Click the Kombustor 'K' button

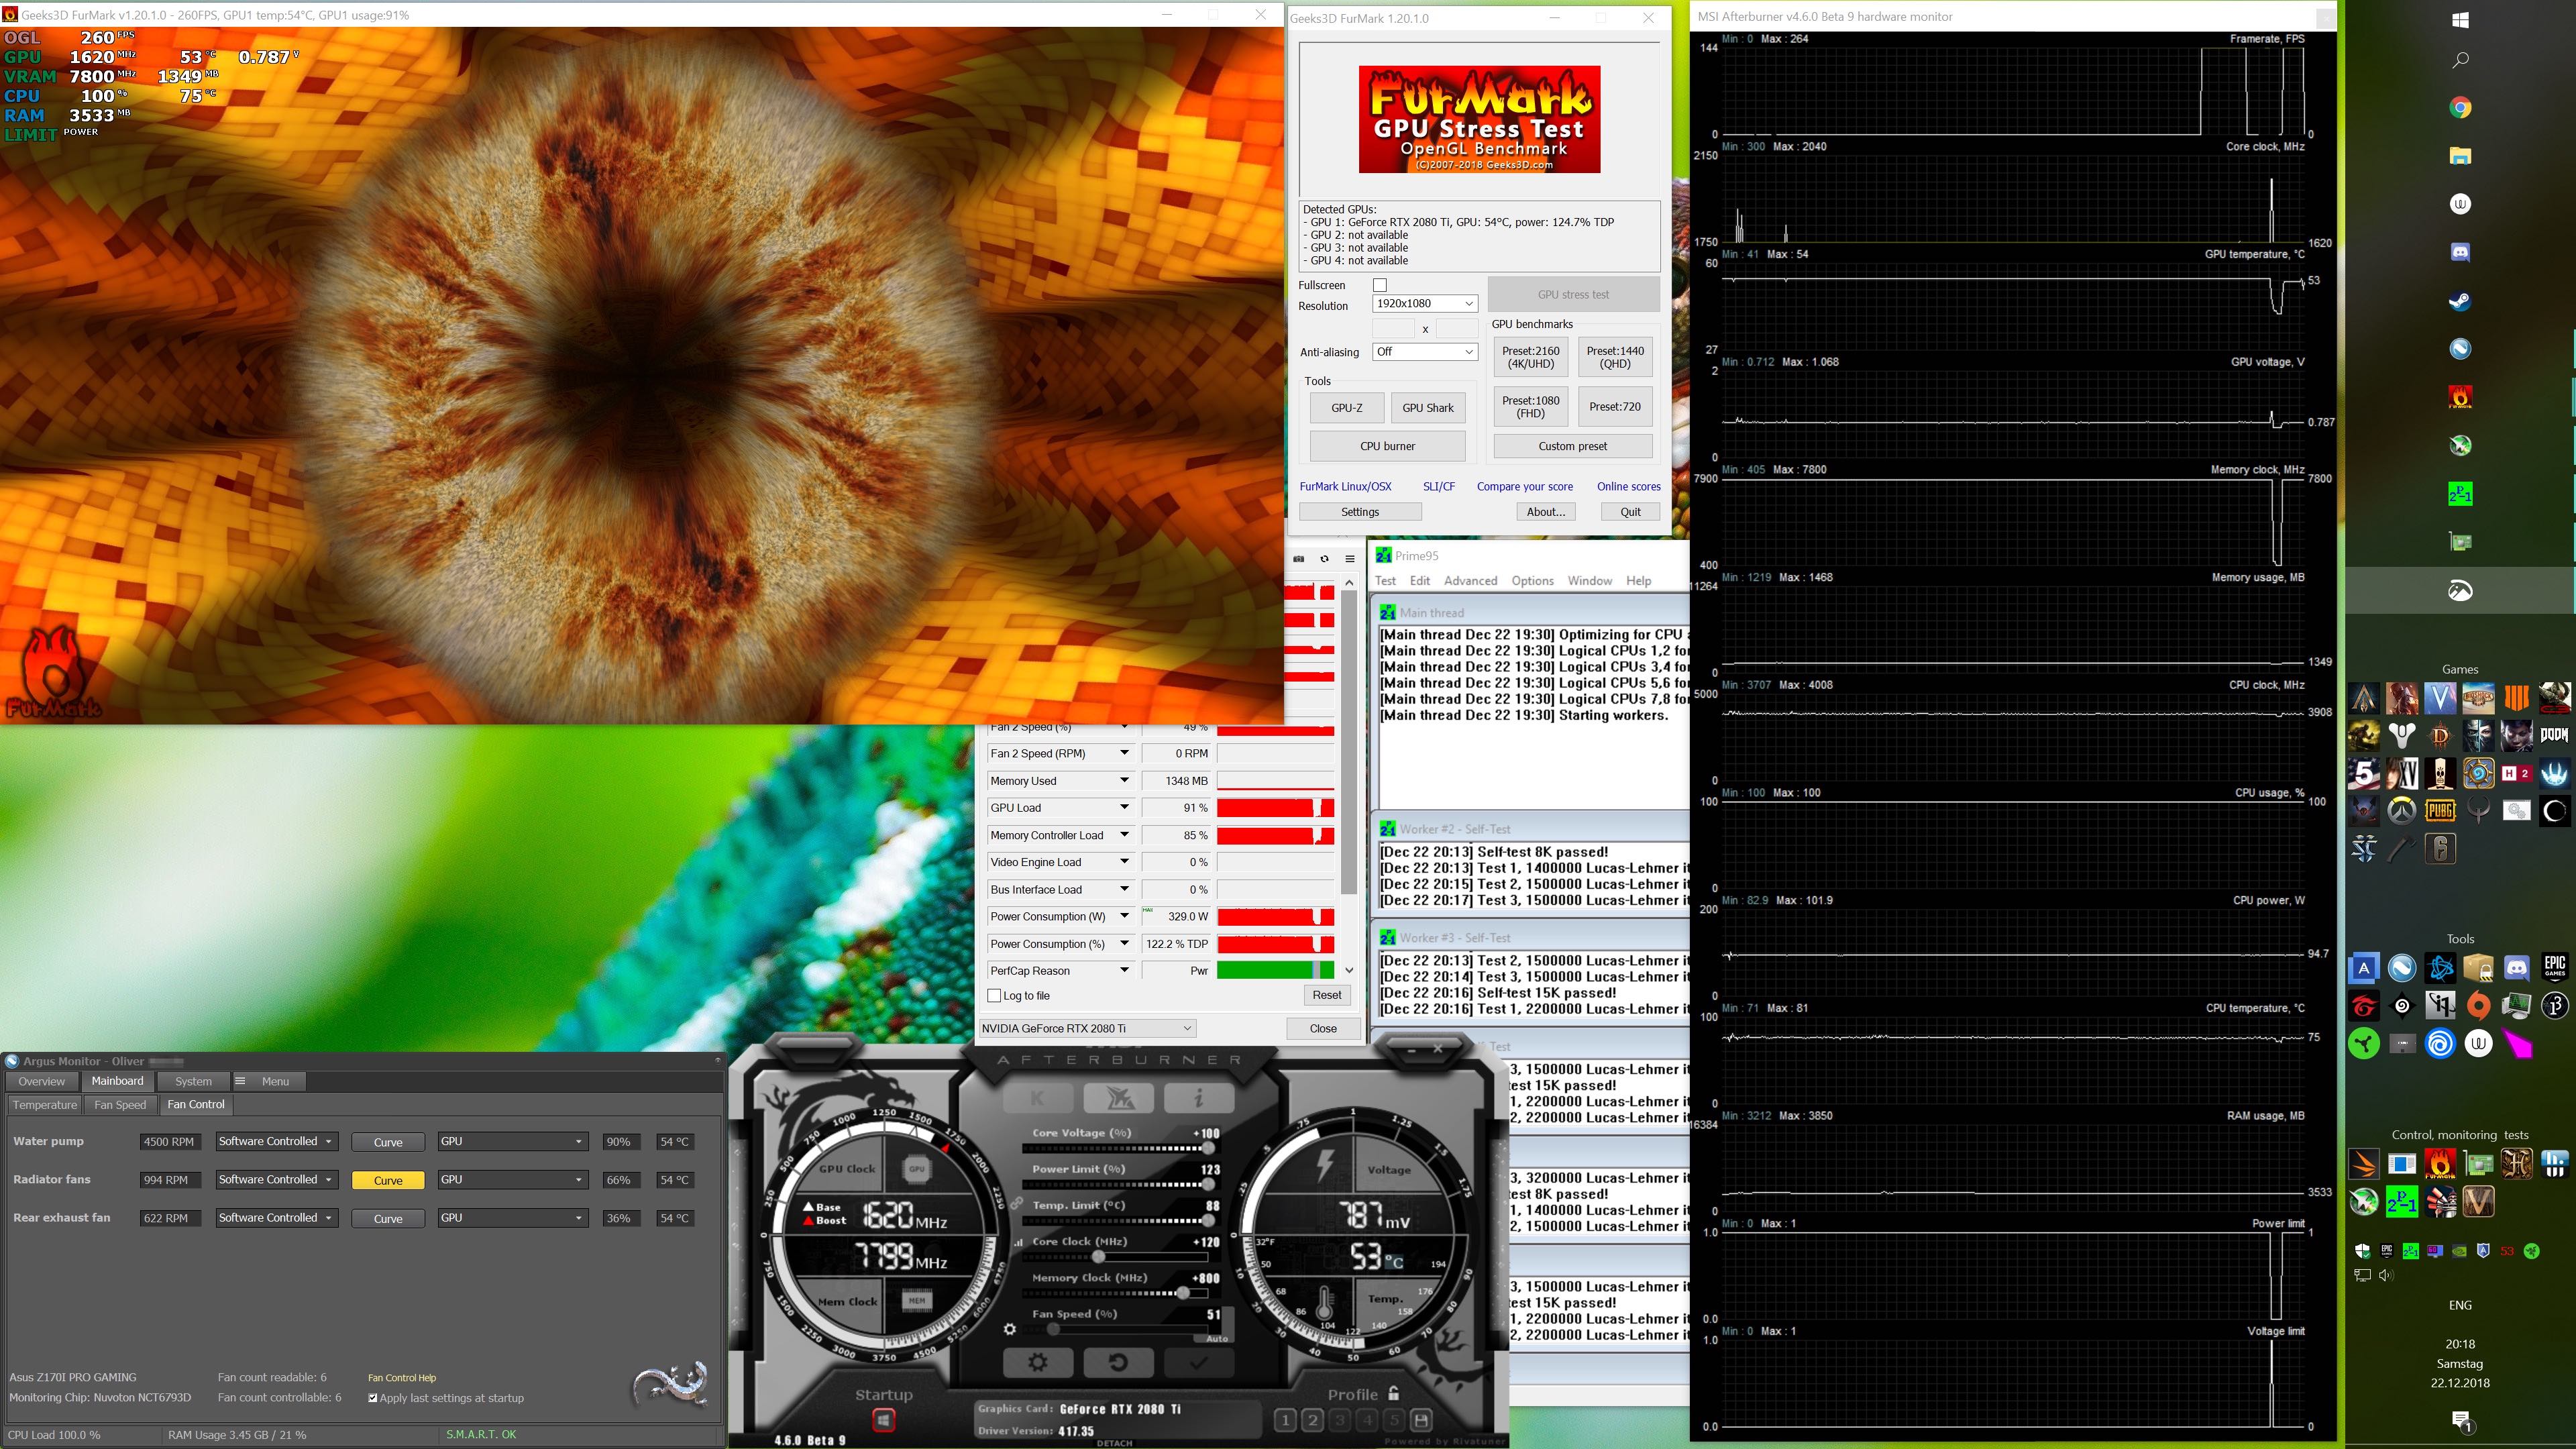coord(1037,1098)
